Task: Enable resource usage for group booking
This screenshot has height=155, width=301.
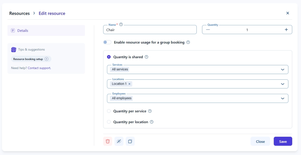Action: 107,42
